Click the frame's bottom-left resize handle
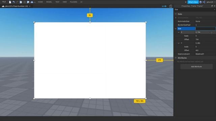216x121 pixels. click(x=34, y=98)
